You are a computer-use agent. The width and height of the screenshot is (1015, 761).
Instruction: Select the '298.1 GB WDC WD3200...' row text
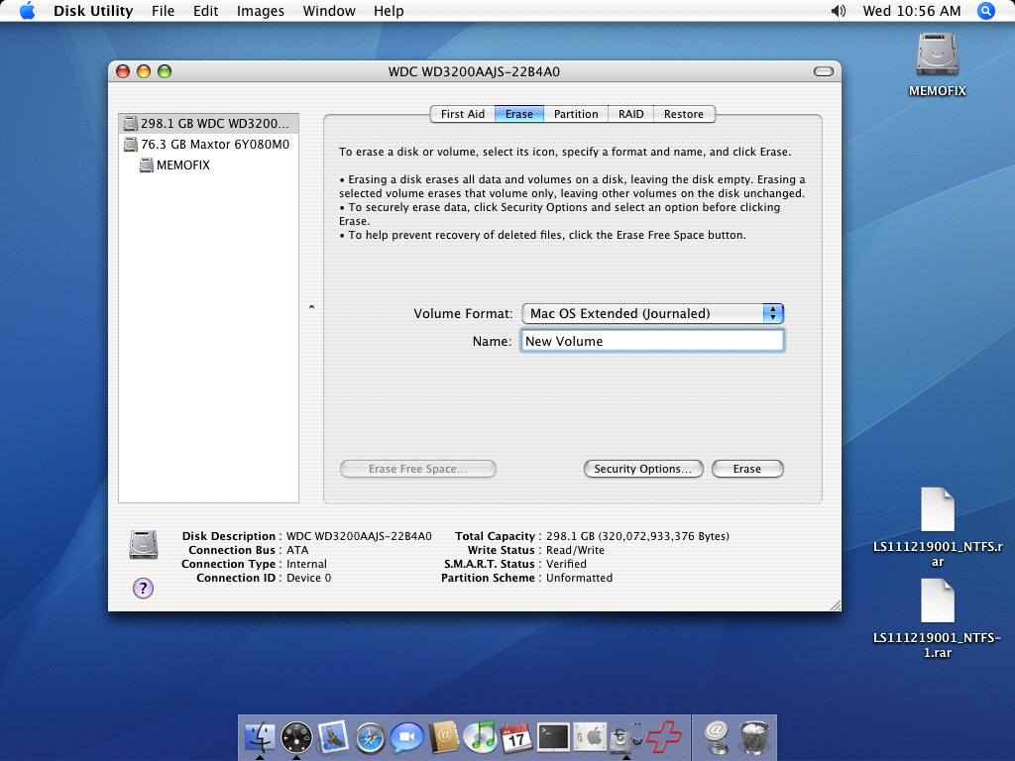pos(215,123)
